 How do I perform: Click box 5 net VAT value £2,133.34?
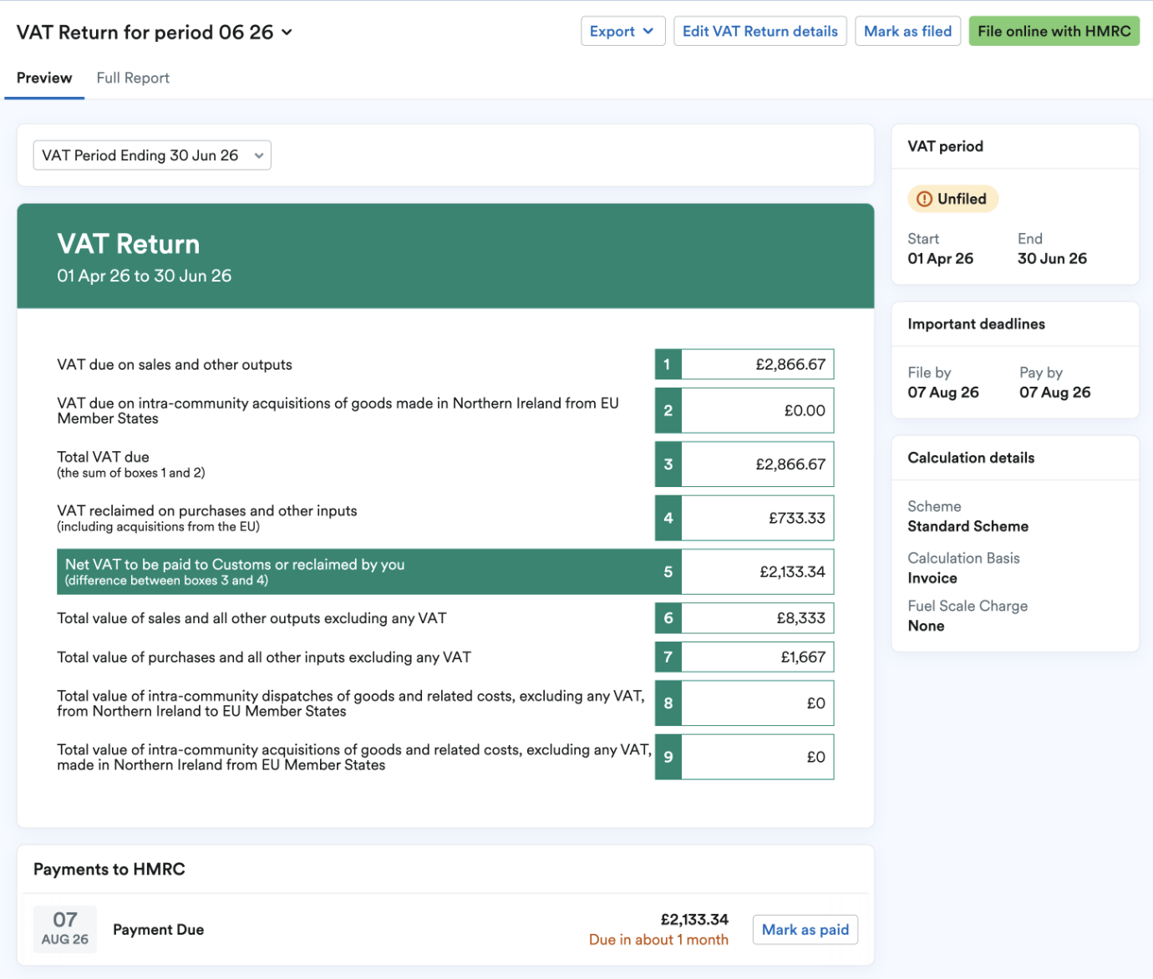(x=757, y=572)
